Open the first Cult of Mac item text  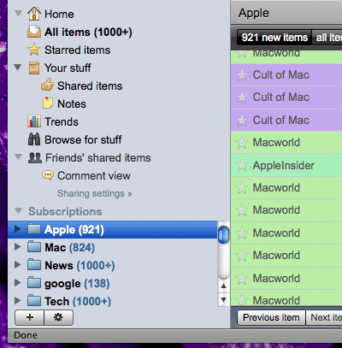[x=280, y=75]
